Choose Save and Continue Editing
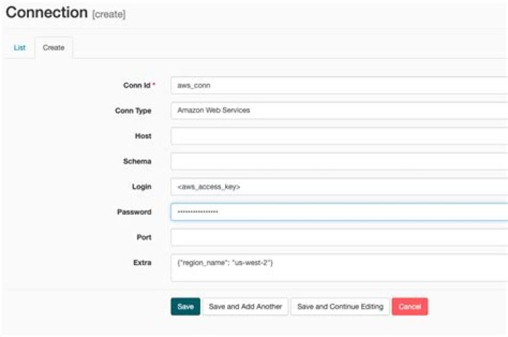This screenshot has height=337, width=508. coord(340,307)
